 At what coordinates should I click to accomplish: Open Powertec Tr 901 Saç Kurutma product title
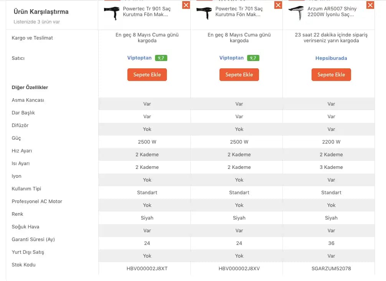point(147,12)
